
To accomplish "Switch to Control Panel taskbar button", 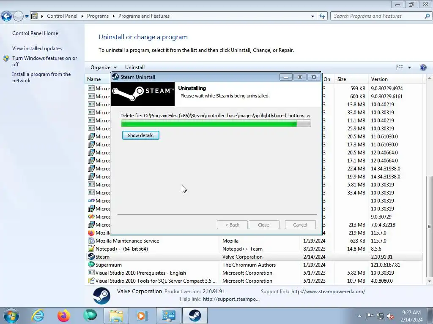I will [168, 316].
